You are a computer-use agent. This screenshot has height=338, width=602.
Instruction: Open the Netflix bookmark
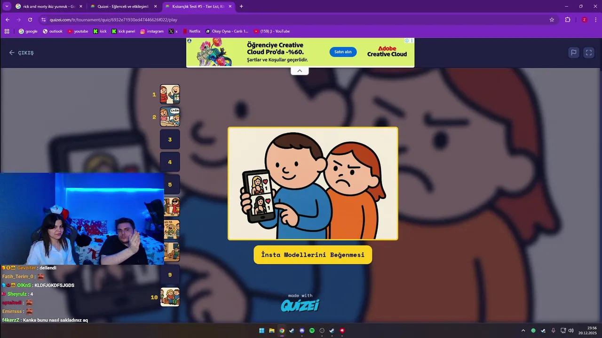coord(191,31)
